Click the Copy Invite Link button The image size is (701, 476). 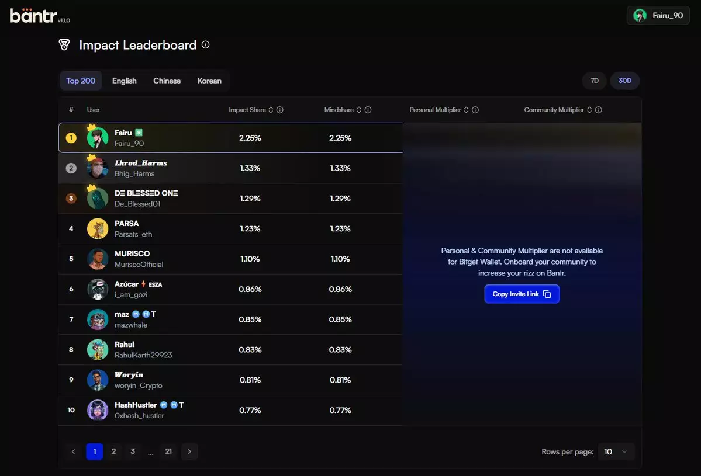tap(522, 294)
